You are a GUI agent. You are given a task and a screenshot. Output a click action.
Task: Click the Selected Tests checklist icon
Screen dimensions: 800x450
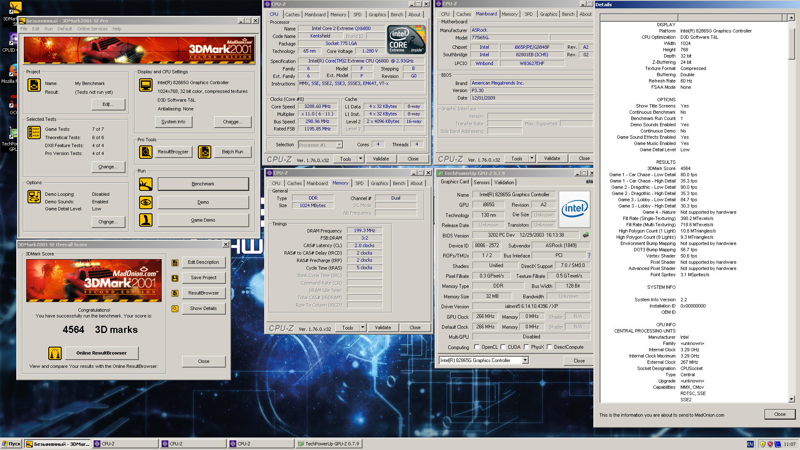point(34,132)
